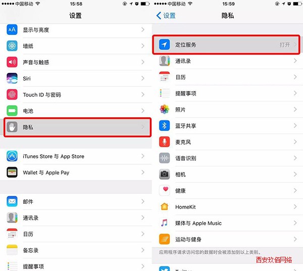Open the 隐私 settings row

(77, 127)
